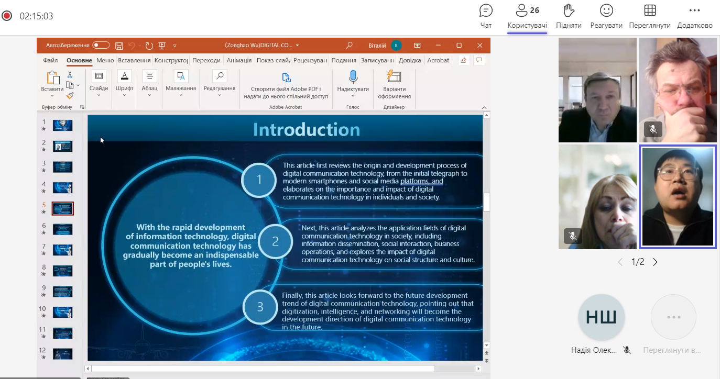Expand the Вставити paste dropdown arrow

tap(52, 96)
